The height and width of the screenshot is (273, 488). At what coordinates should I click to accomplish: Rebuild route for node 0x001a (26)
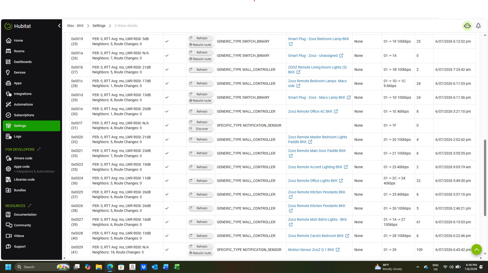pos(201,59)
